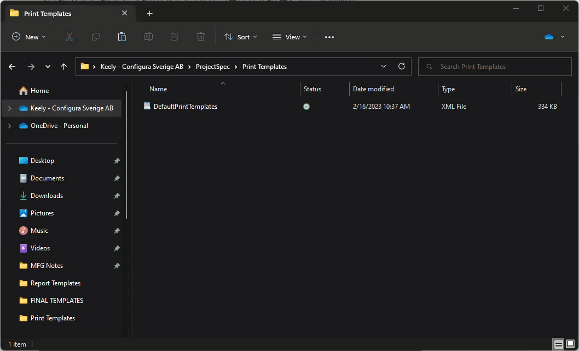Click the Rename icon in toolbar
Image resolution: width=579 pixels, height=351 pixels.
148,37
